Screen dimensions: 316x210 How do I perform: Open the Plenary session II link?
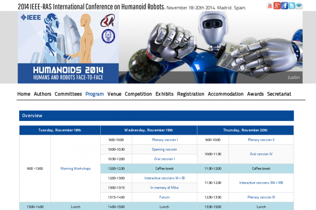(261, 140)
